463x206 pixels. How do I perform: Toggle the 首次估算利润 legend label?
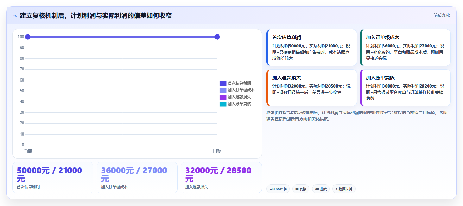[239, 83]
